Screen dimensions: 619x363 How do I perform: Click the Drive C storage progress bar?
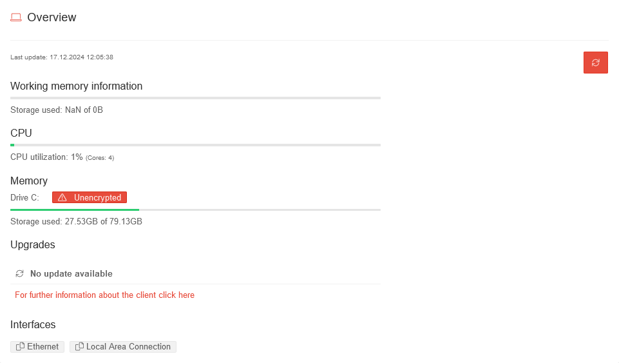(x=195, y=210)
